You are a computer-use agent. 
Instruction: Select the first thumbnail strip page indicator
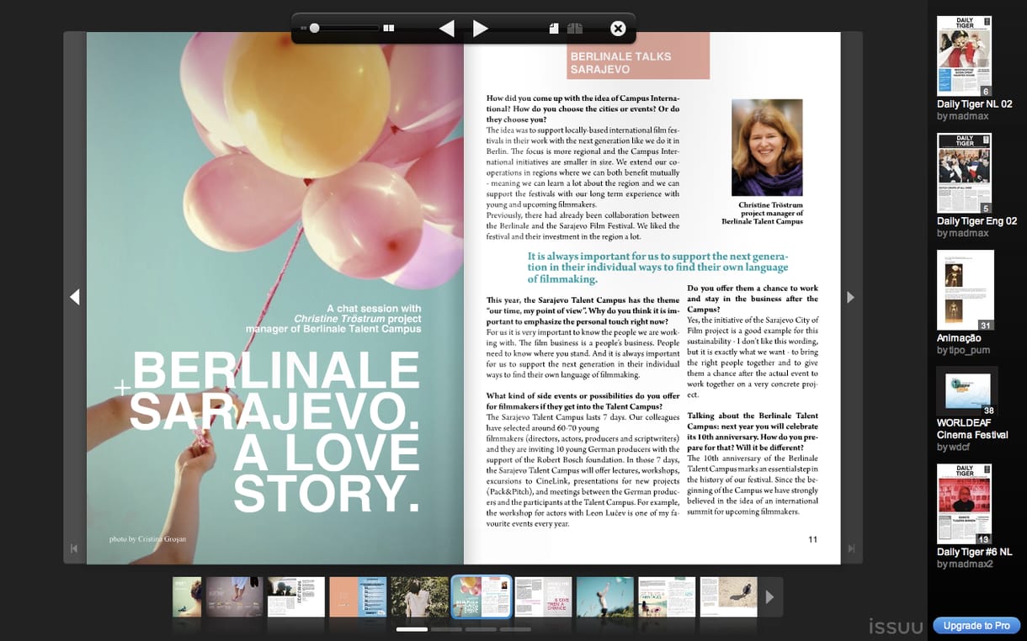tap(412, 629)
